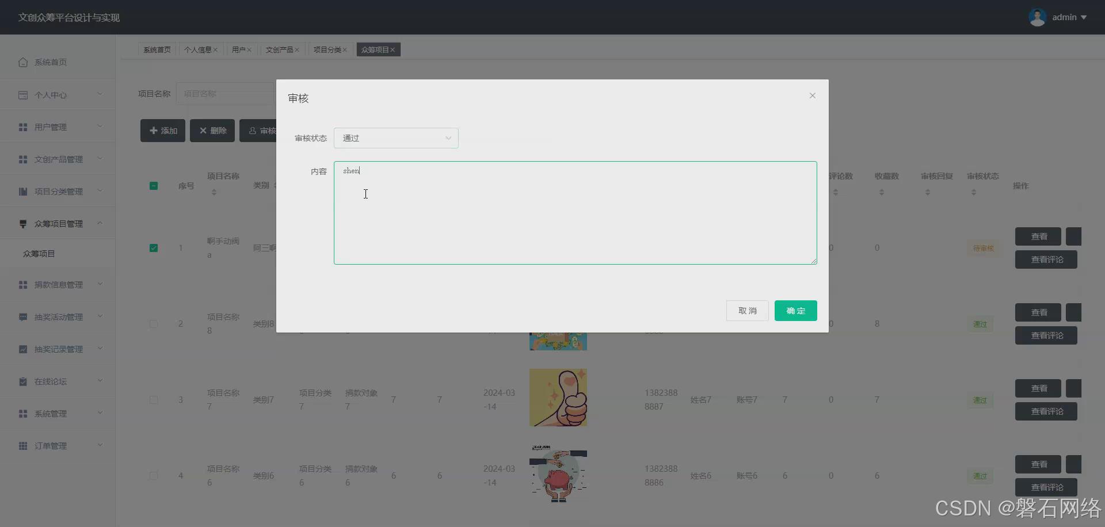This screenshot has height=527, width=1105.
Task: Click 查看评论 button in row 2
Action: 1046,335
